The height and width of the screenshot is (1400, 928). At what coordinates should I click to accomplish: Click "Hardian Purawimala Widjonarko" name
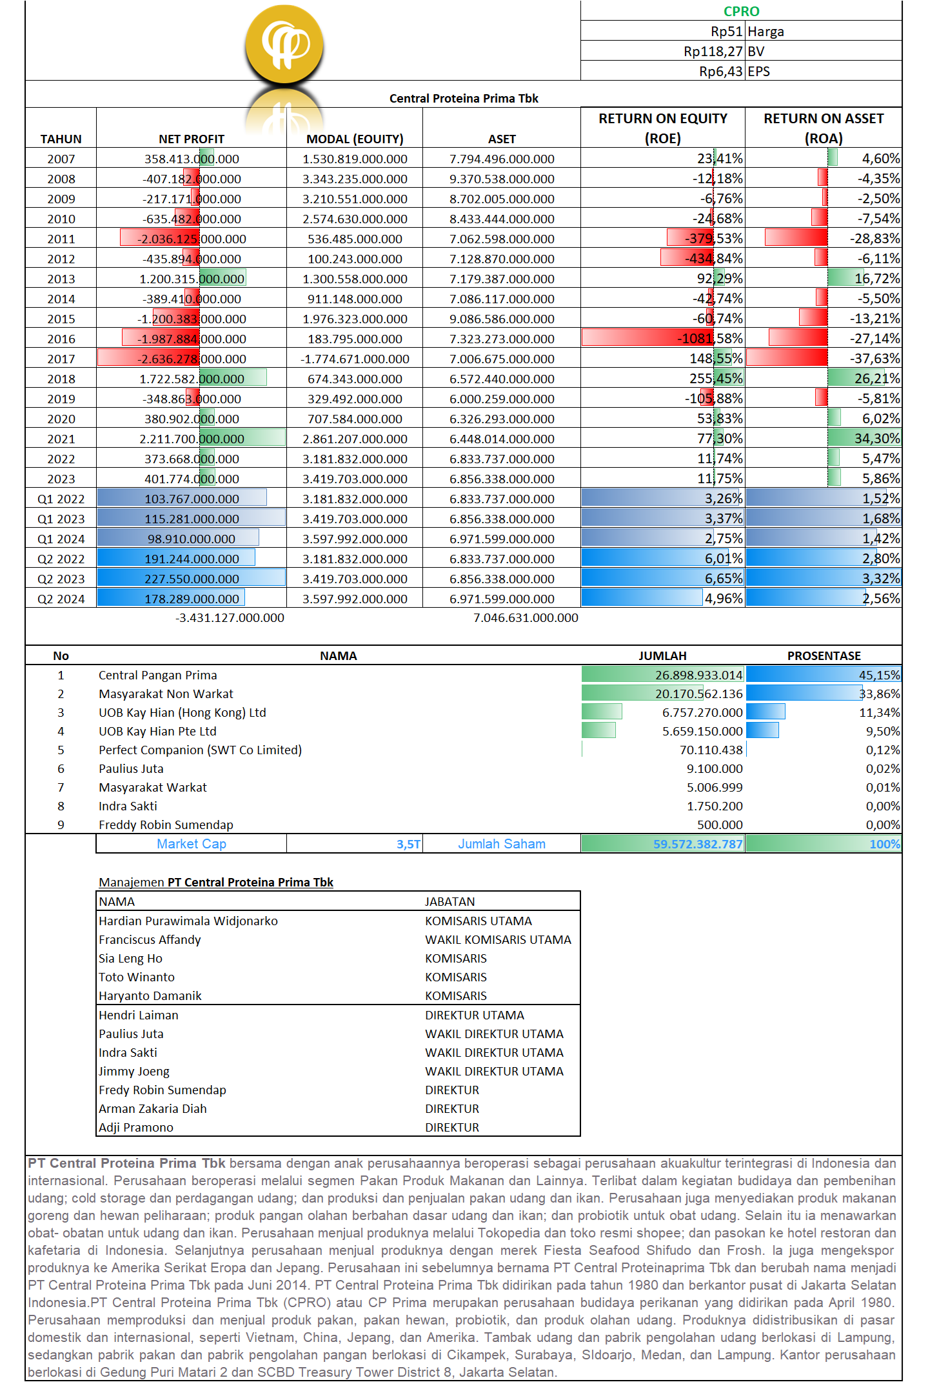188,921
